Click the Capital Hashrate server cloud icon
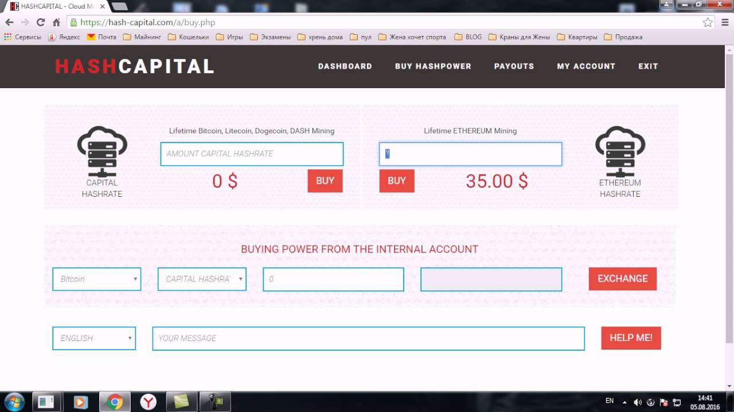Viewport: 734px width, 412px height. pos(102,152)
